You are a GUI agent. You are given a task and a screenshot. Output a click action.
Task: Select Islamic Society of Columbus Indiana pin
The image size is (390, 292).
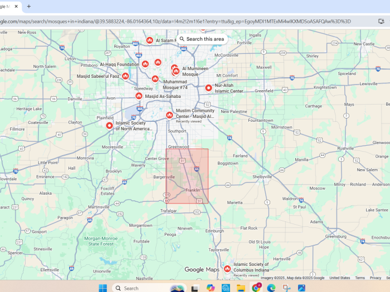227,269
